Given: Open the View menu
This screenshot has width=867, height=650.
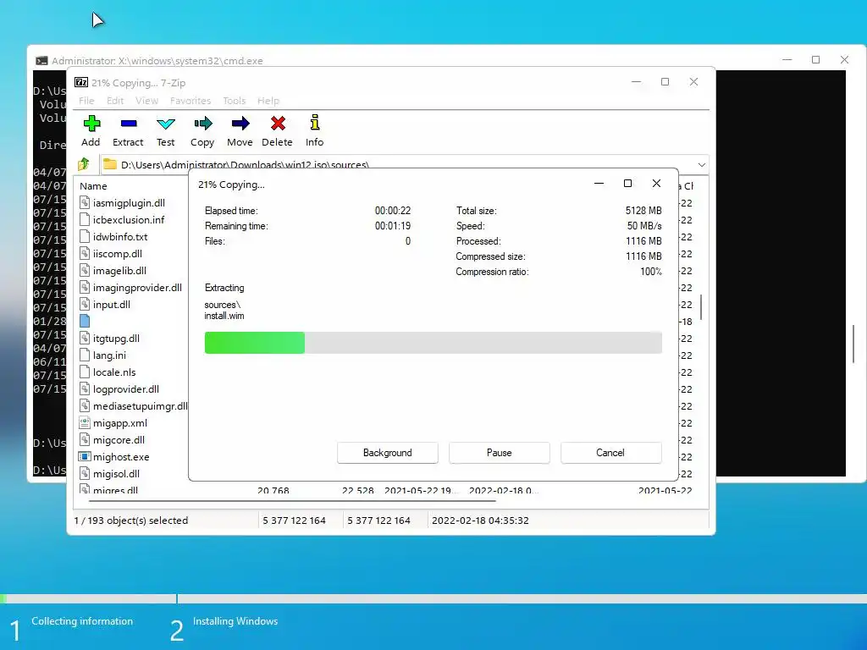Looking at the screenshot, I should point(146,101).
